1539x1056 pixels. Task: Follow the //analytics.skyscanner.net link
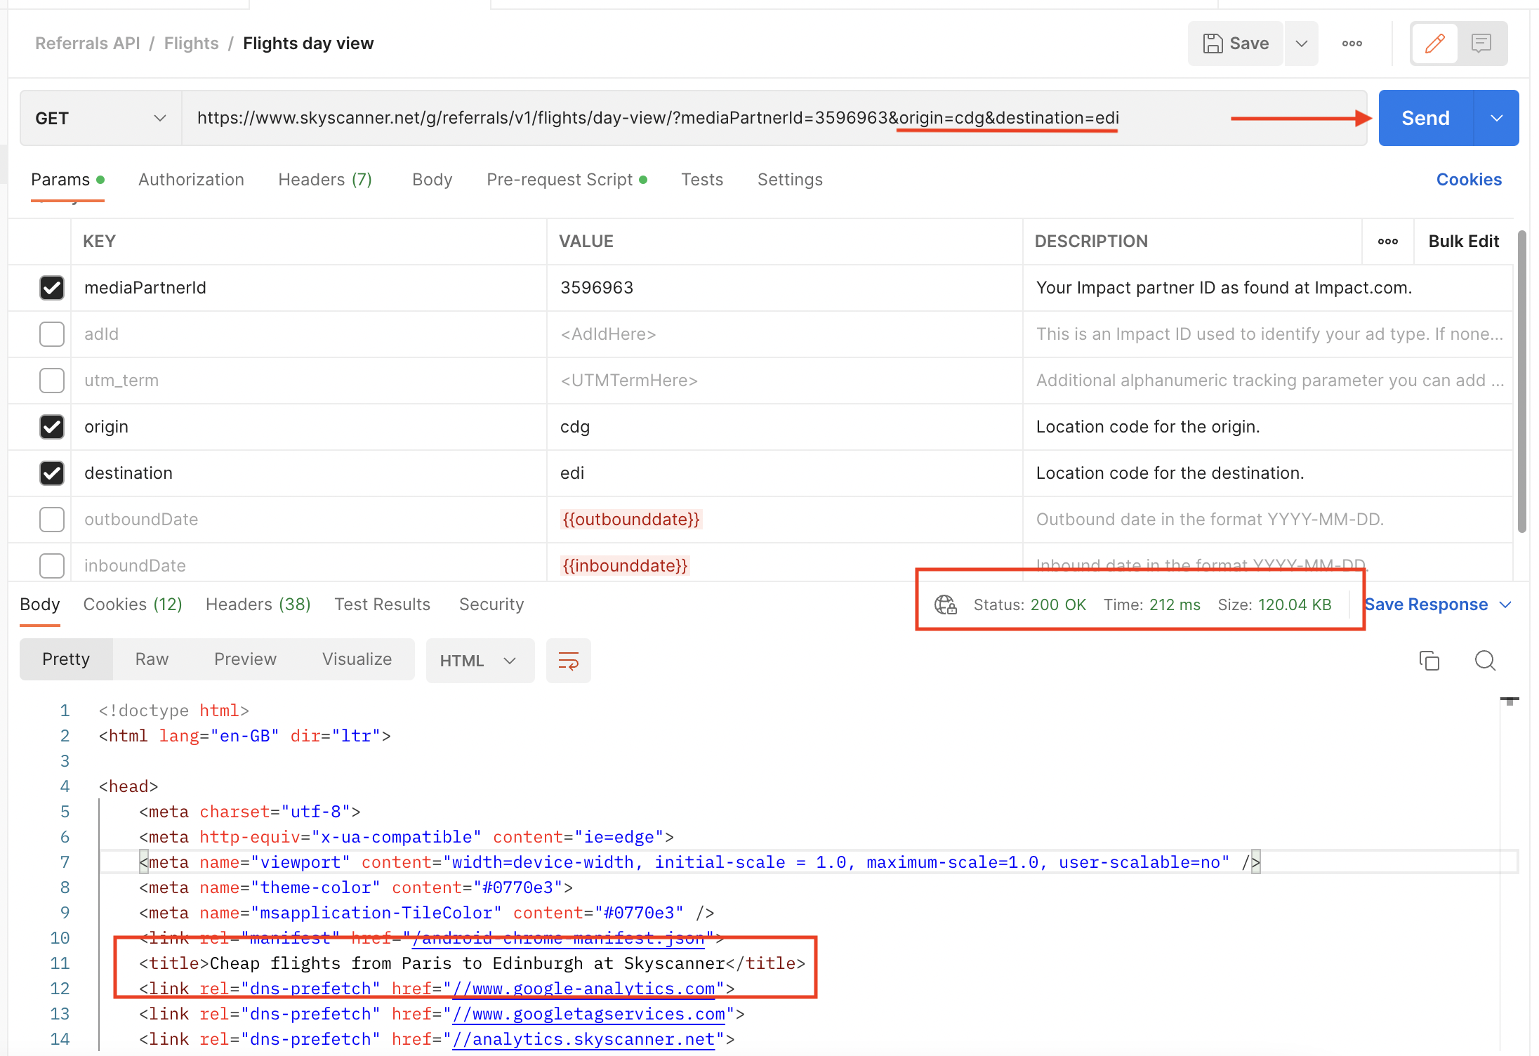click(583, 1039)
